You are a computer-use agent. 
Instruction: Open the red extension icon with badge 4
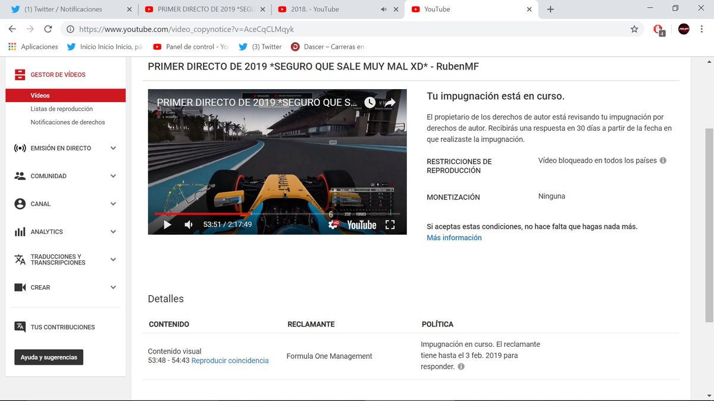[x=659, y=29]
